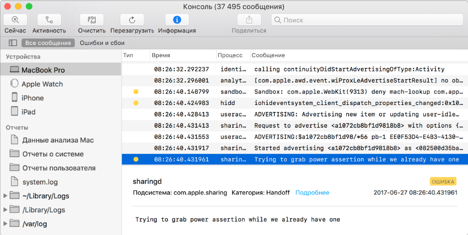Image resolution: width=468 pixels, height=235 pixels.
Task: Expand the /Library/Logs disclosure triangle
Action: click(5, 209)
